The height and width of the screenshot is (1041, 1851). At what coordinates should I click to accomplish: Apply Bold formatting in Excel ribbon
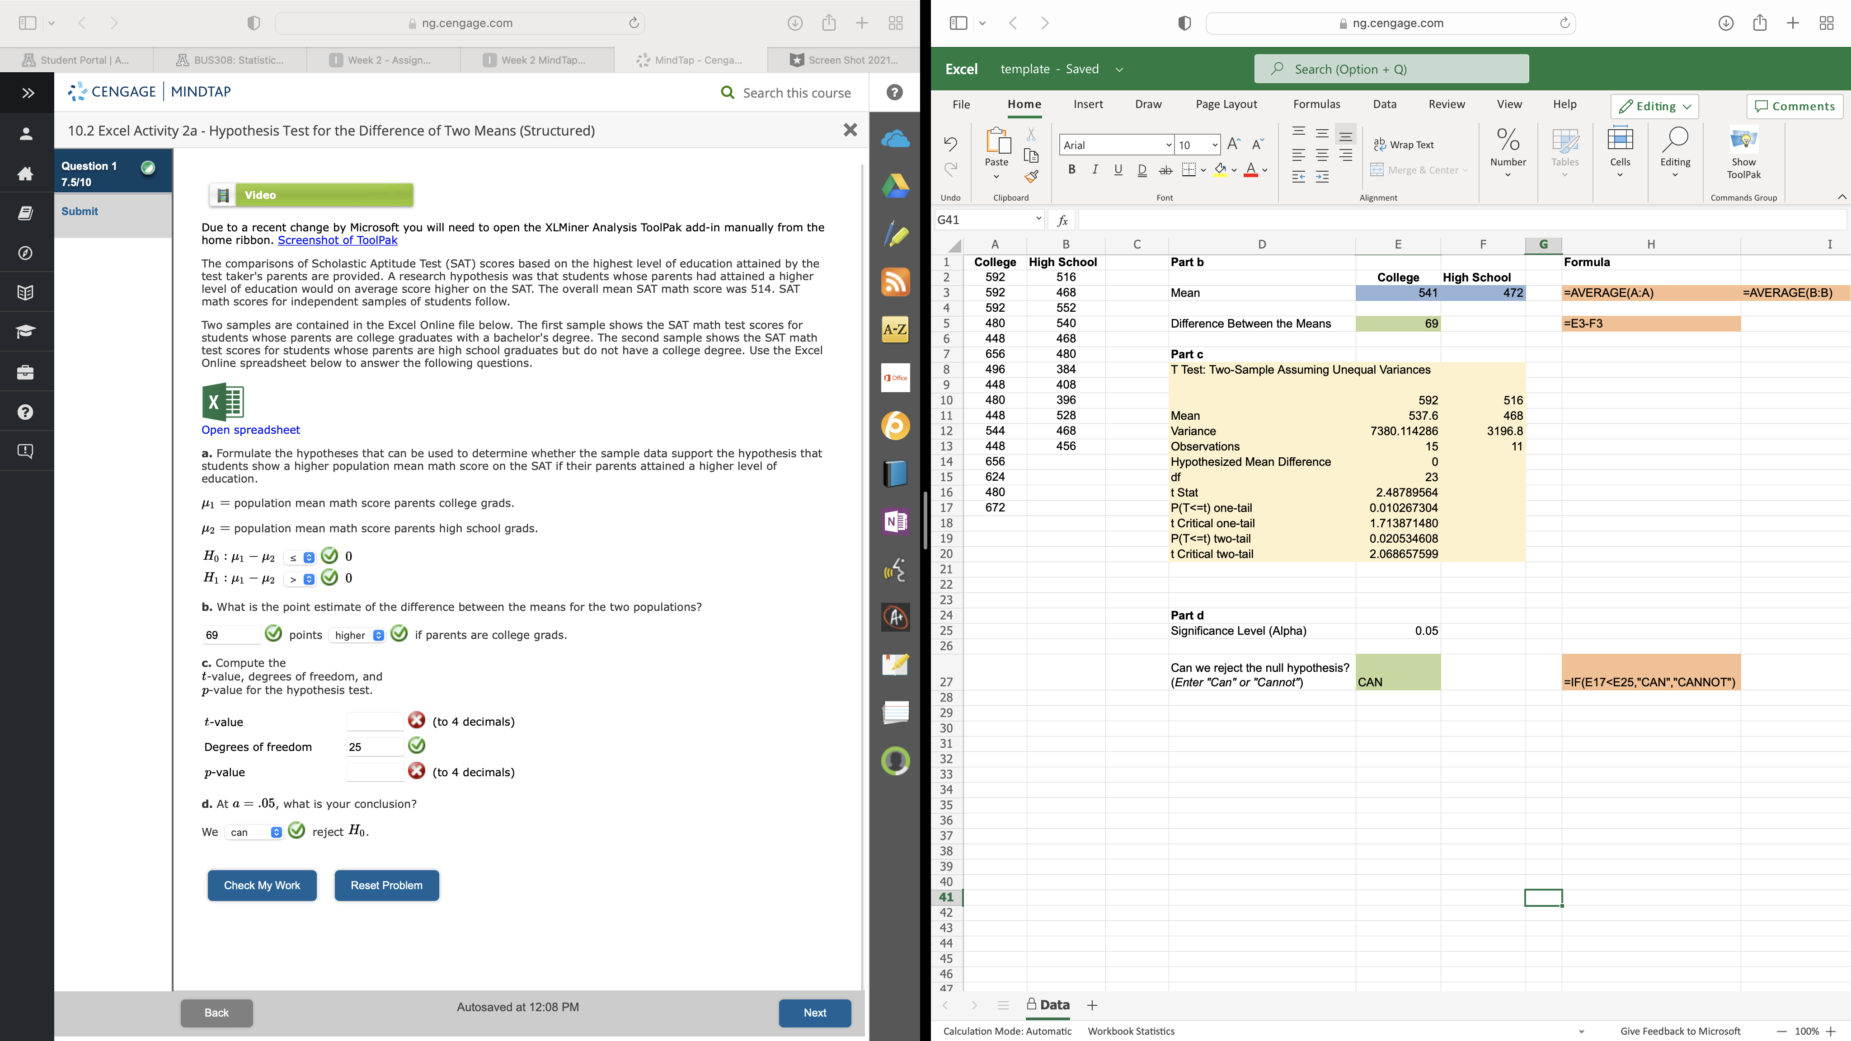tap(1071, 169)
